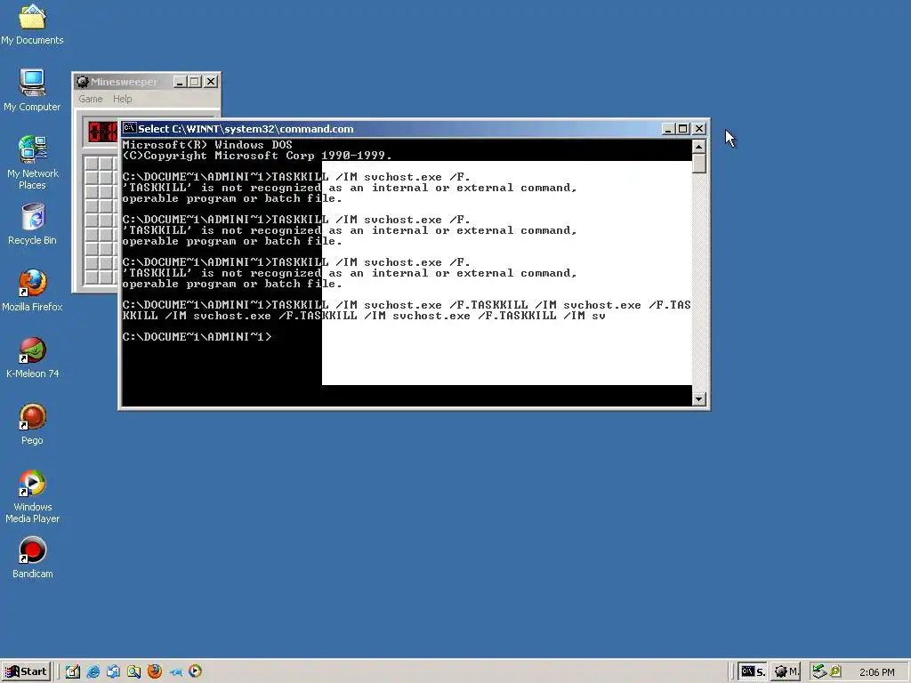Launch Windows Media Player from quick launch
The image size is (911, 683).
[195, 671]
